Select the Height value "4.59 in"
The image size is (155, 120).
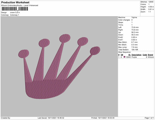[x=151, y=7]
